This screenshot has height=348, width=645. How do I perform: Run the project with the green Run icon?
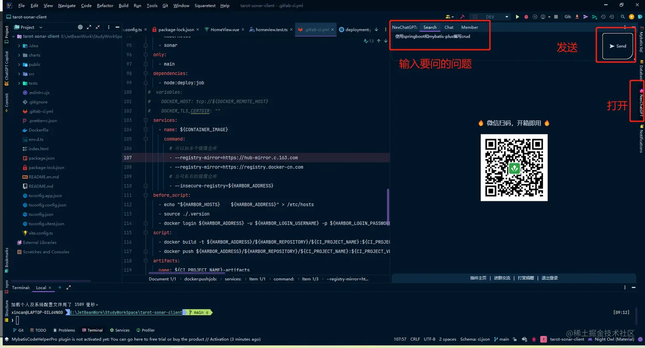pyautogui.click(x=517, y=16)
